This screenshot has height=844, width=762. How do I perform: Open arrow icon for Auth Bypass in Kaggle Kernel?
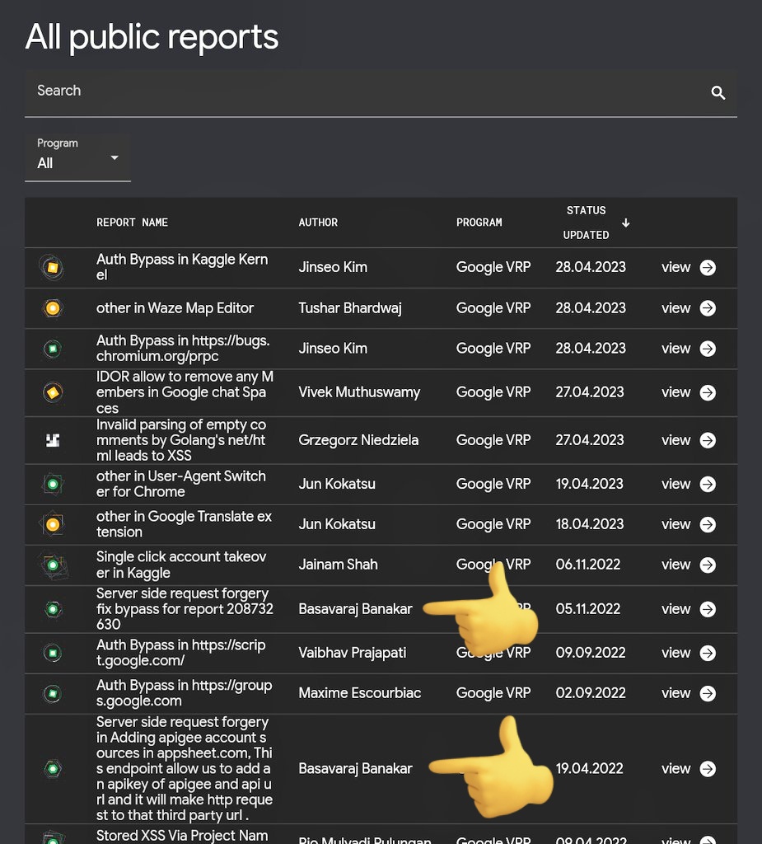pos(708,268)
